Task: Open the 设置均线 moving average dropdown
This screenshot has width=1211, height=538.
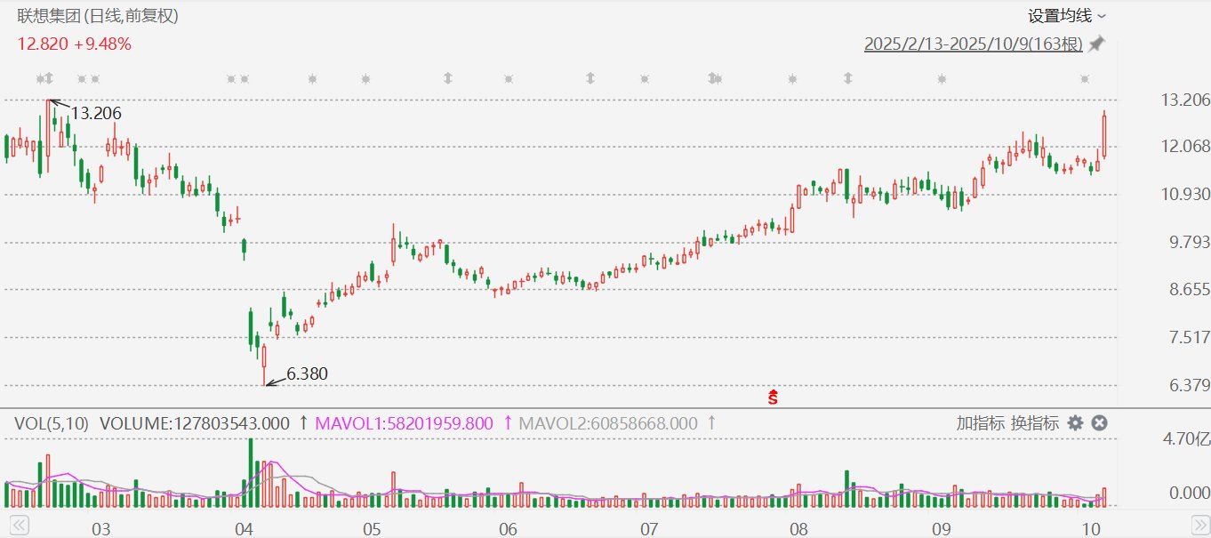Action: [x=1066, y=16]
